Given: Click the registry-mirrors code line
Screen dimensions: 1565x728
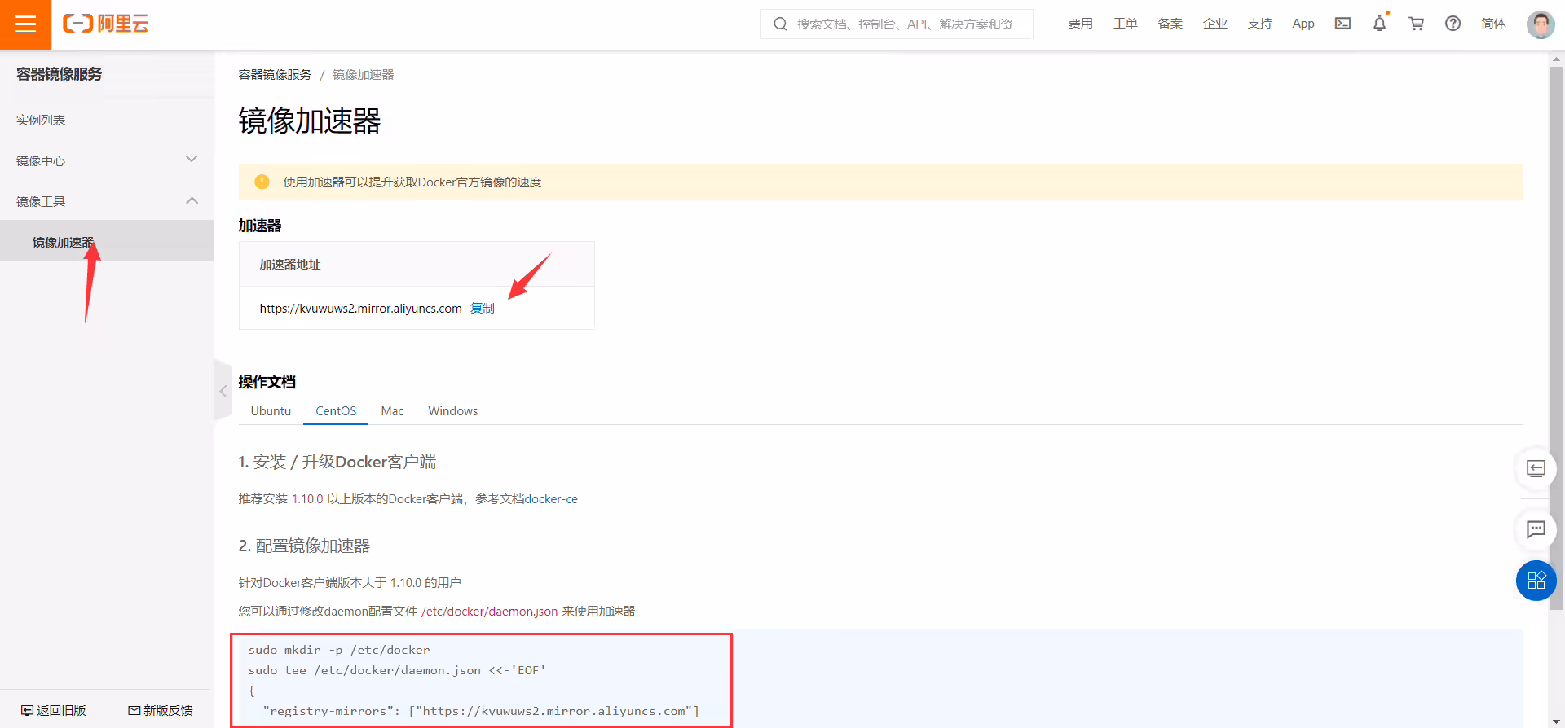Looking at the screenshot, I should click(x=481, y=711).
